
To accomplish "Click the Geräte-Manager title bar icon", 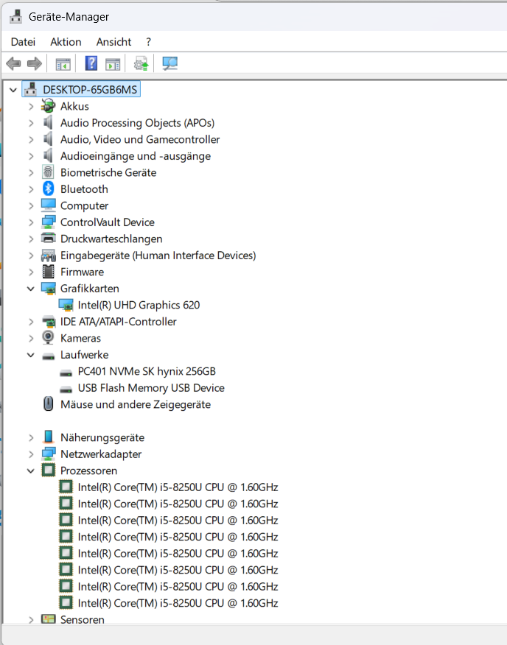I will pos(16,16).
